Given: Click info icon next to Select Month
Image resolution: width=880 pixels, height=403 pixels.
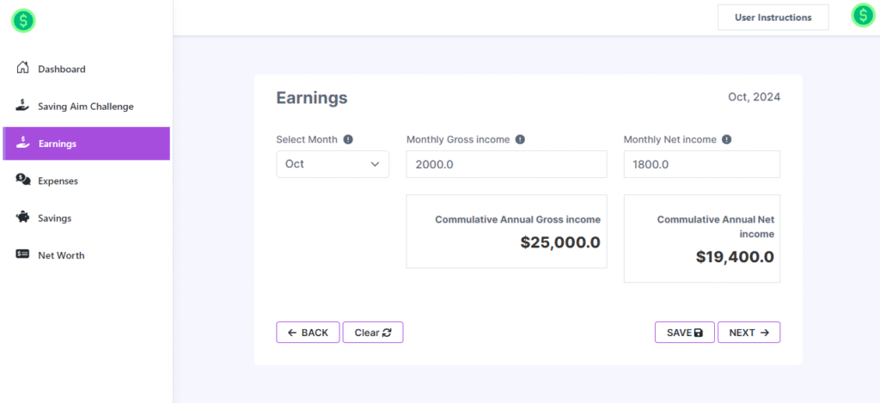Looking at the screenshot, I should [x=348, y=139].
